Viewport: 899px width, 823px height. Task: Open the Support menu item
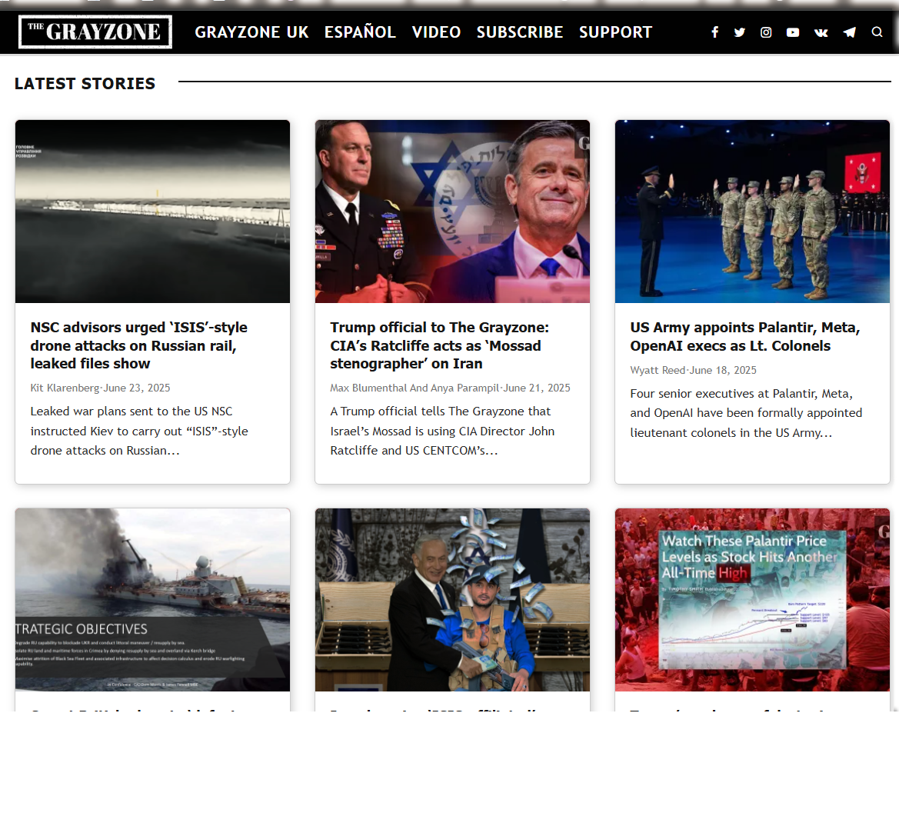pos(616,32)
